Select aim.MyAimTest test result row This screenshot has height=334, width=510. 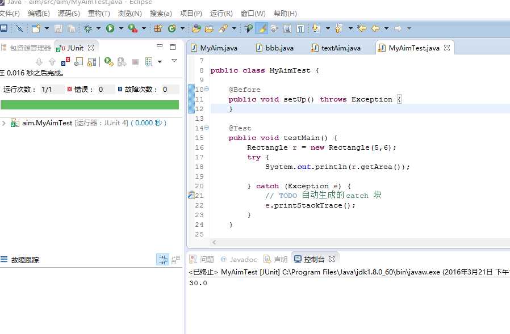click(x=89, y=123)
